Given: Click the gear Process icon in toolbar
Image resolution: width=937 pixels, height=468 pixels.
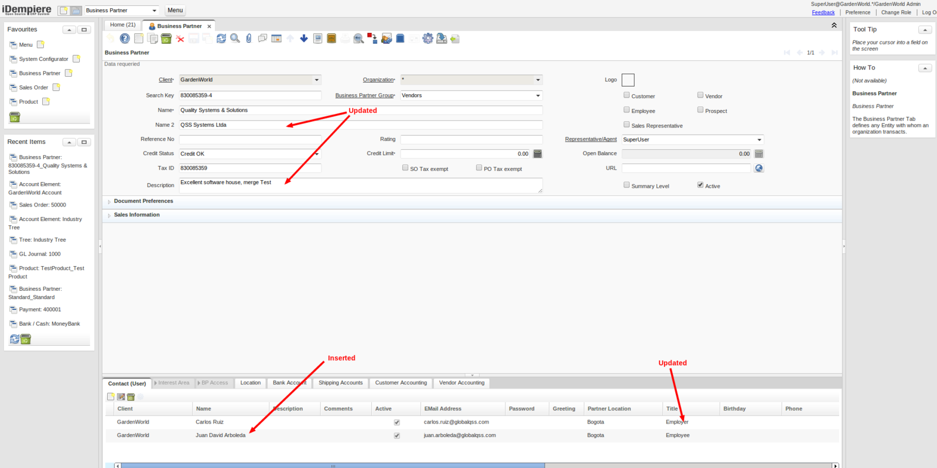Looking at the screenshot, I should coord(428,39).
